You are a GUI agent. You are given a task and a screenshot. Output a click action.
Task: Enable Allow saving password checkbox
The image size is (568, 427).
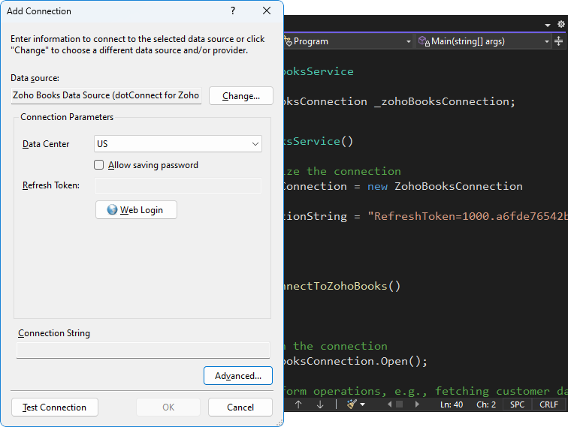coord(99,165)
